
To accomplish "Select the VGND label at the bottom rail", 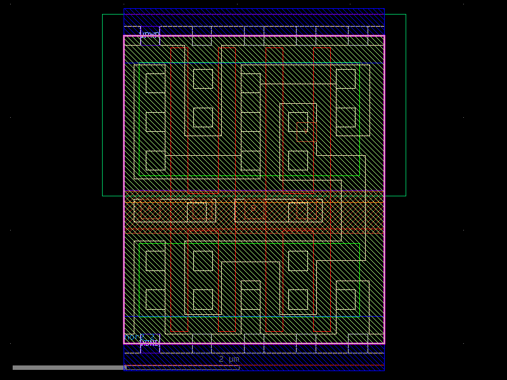I will click(x=150, y=343).
